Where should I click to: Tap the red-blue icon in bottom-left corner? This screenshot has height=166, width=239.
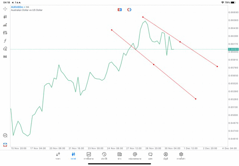[x=5, y=144]
